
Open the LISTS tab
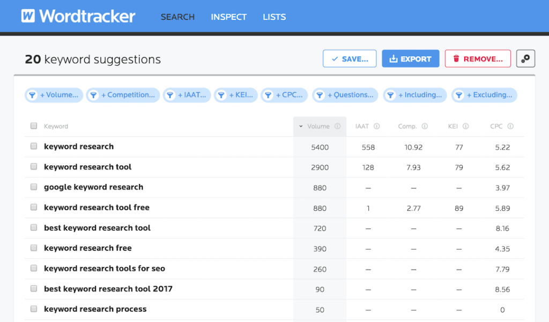click(x=274, y=17)
